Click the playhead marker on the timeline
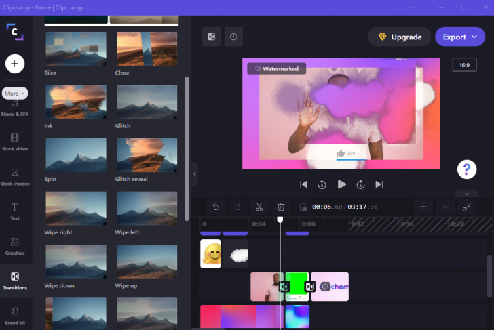The height and width of the screenshot is (330, 494). pyautogui.click(x=280, y=220)
